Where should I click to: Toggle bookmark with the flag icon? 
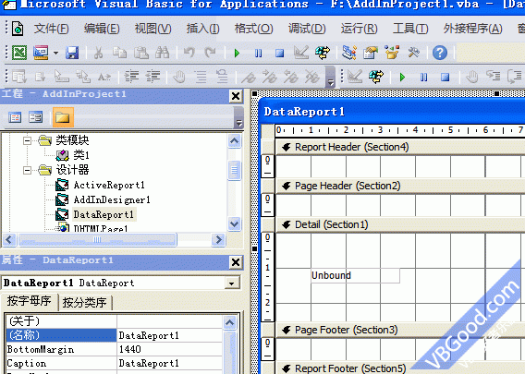tap(249, 78)
